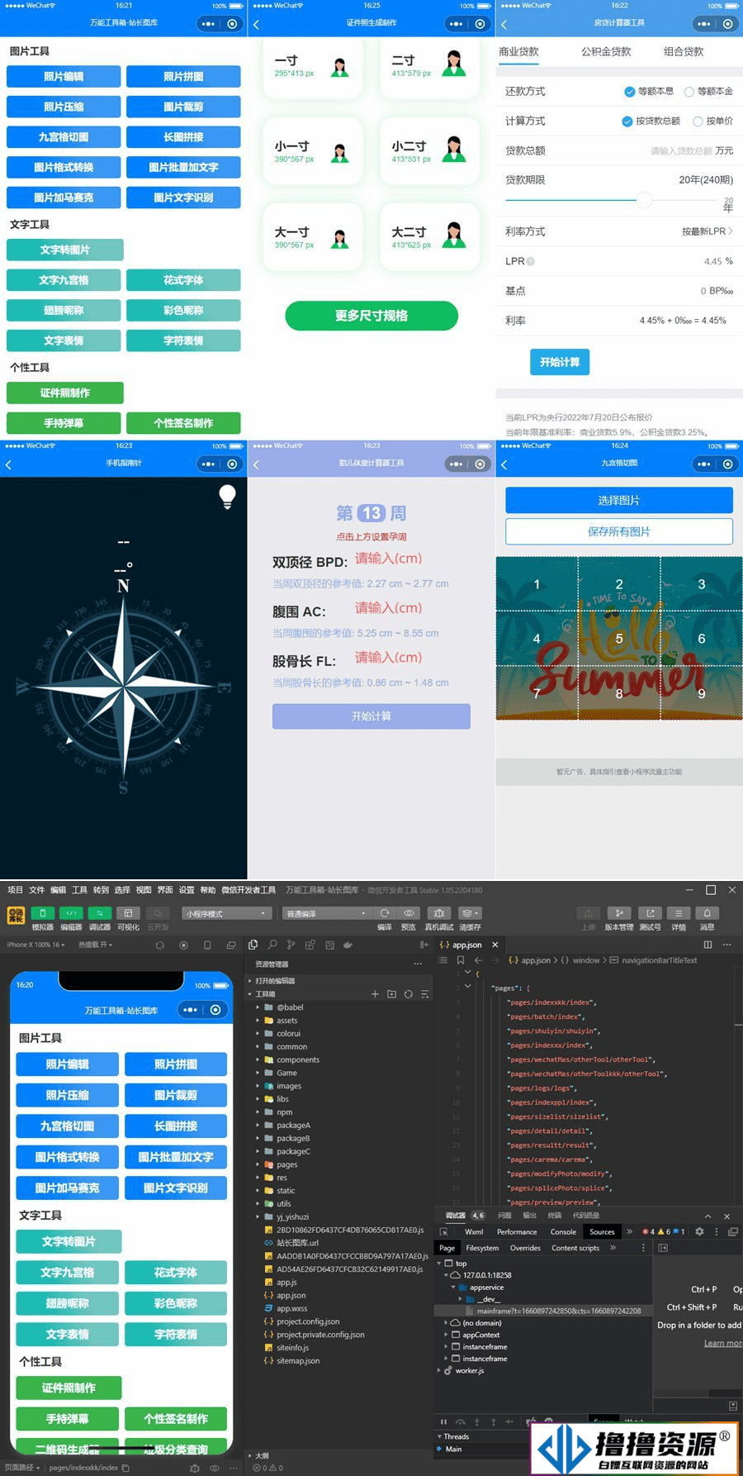Open the 普通编译 compile mode dropdown

point(326,913)
